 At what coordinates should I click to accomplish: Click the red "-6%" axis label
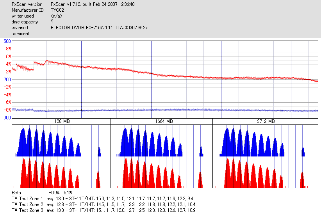[8, 102]
